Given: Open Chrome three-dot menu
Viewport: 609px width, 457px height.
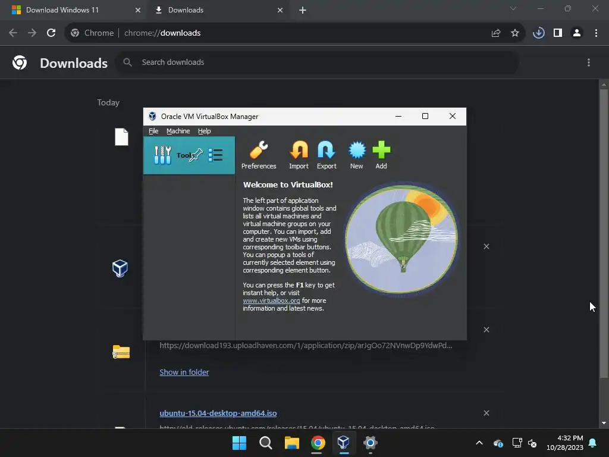Looking at the screenshot, I should pos(596,33).
